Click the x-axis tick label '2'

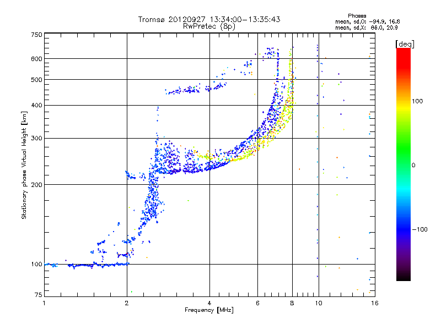pos(127,303)
